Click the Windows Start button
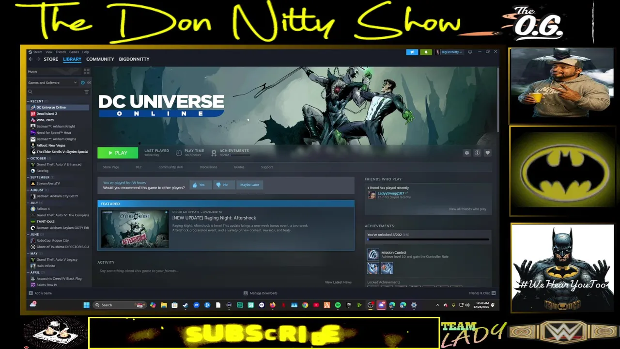This screenshot has height=349, width=620. pos(86,305)
